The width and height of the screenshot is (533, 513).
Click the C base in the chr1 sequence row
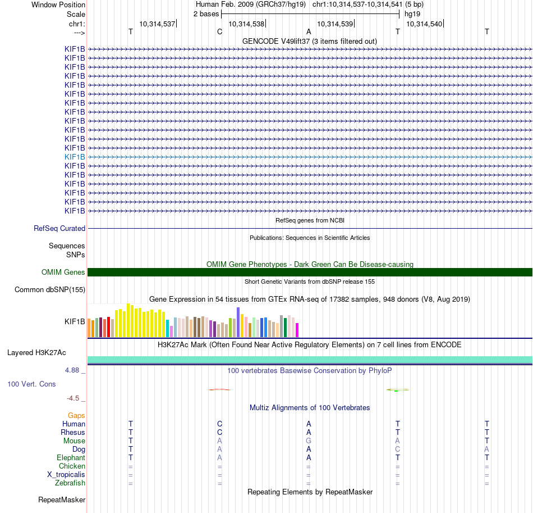(219, 31)
